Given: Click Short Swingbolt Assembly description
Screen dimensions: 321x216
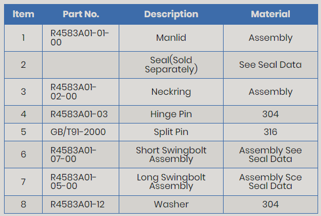Looking at the screenshot, I should pyautogui.click(x=171, y=155).
